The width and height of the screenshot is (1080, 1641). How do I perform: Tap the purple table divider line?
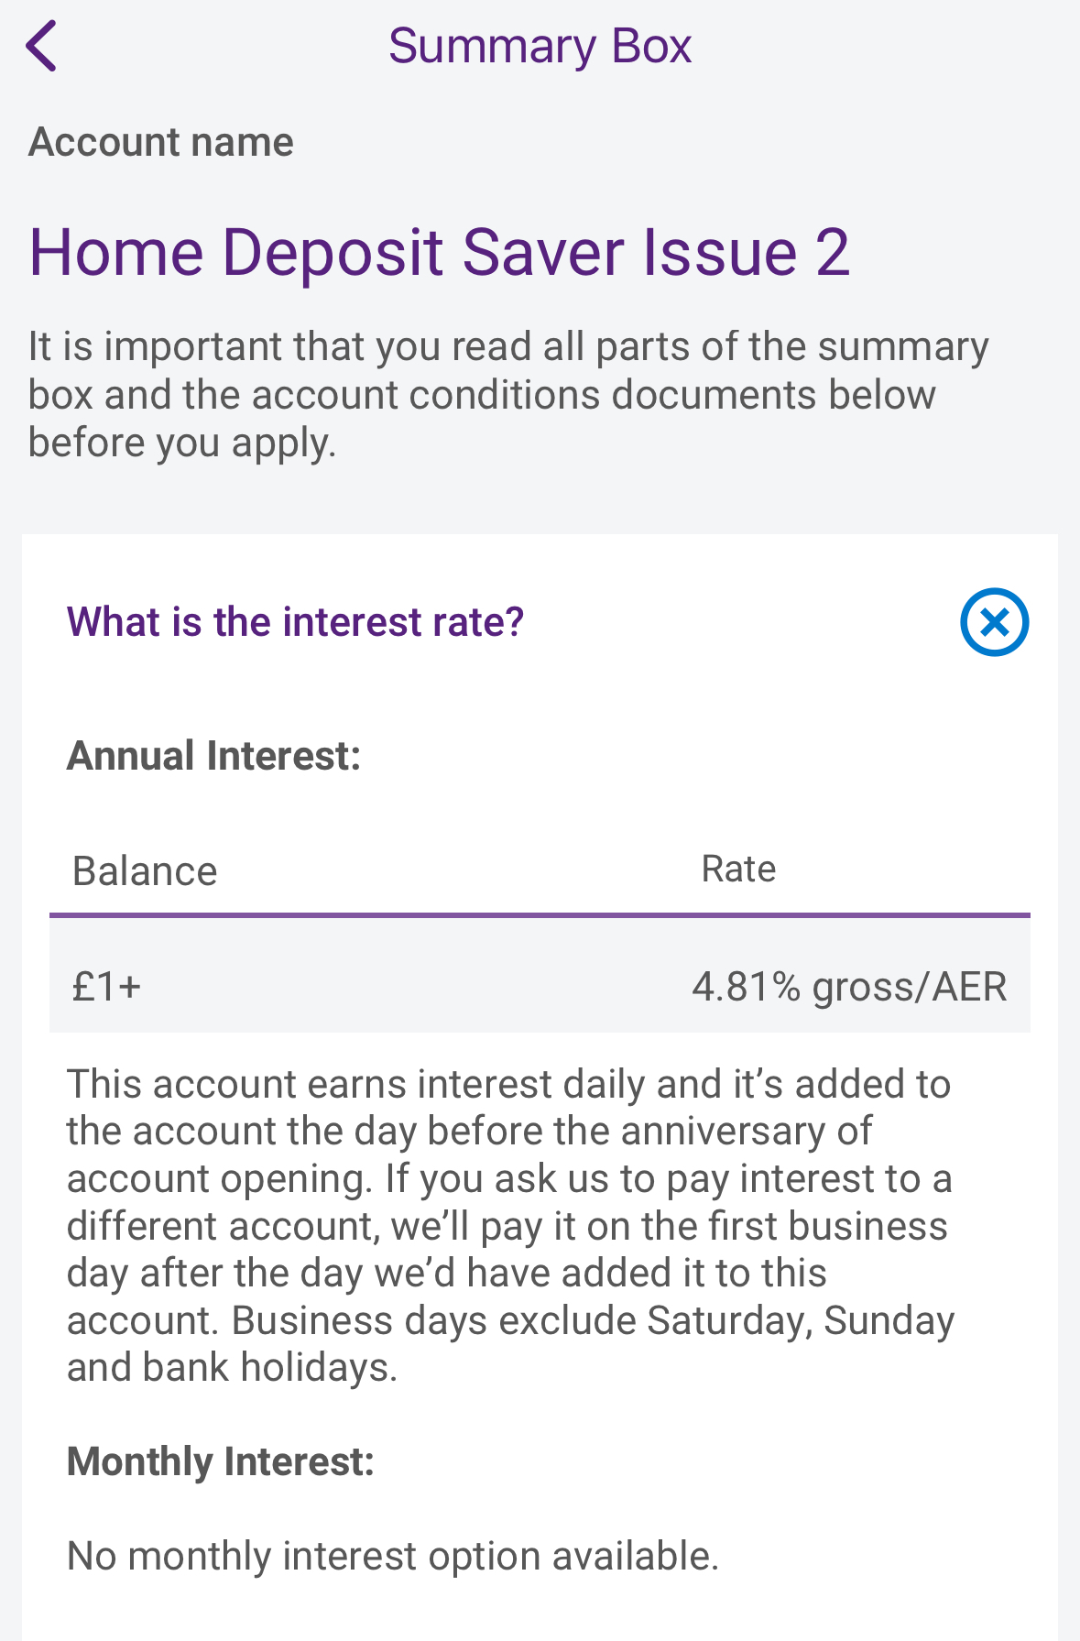click(540, 914)
